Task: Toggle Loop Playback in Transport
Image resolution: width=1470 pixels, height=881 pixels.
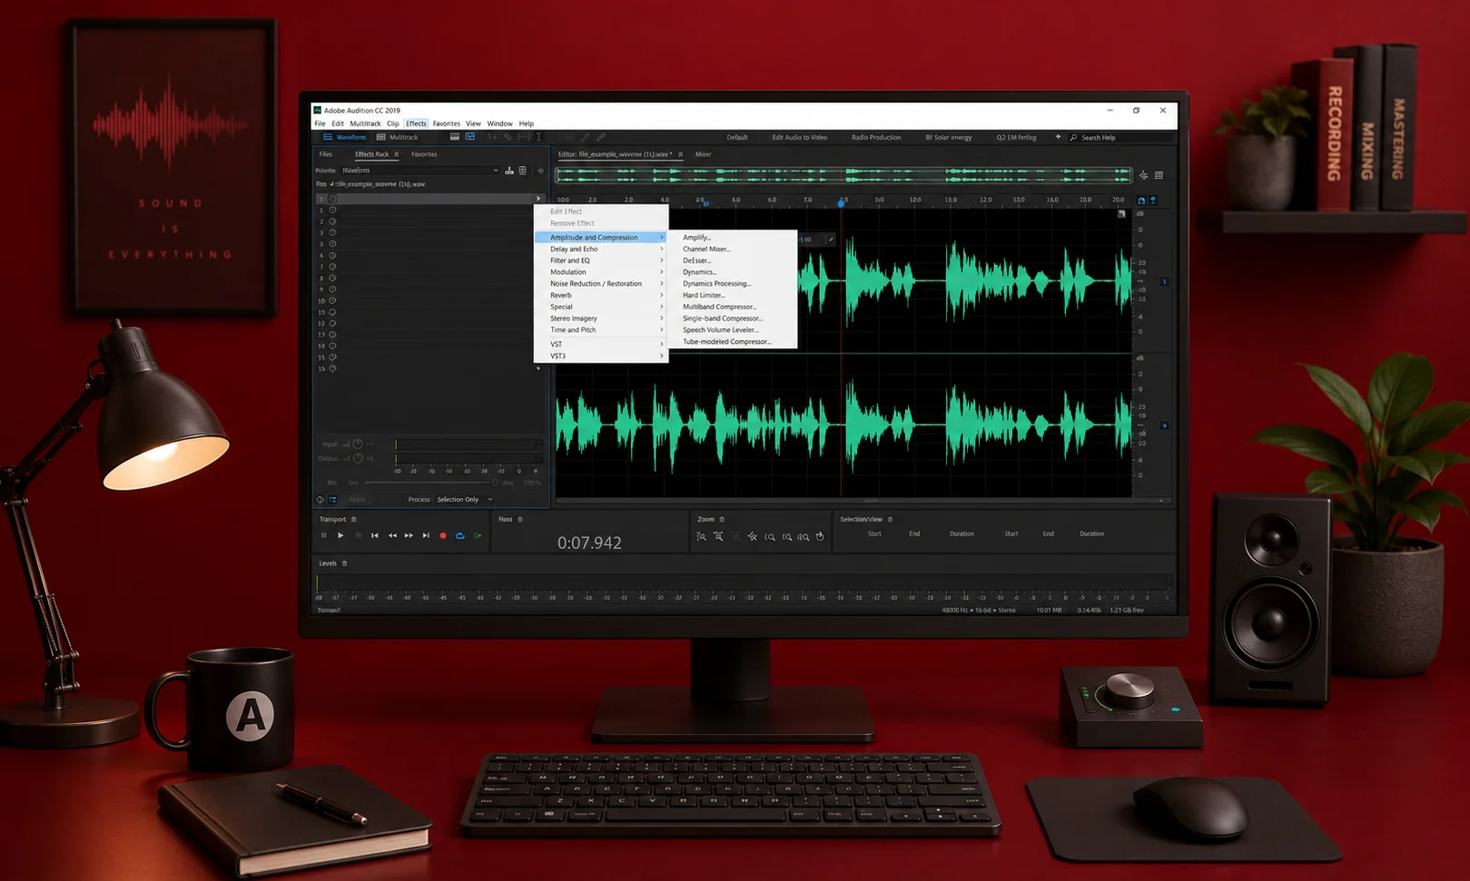Action: tap(460, 535)
